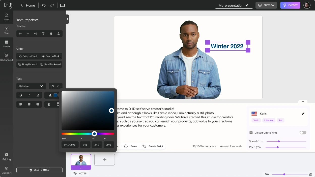The width and height of the screenshot is (315, 177).
Task: Collapse the Text Properties panel
Action: 67,19
